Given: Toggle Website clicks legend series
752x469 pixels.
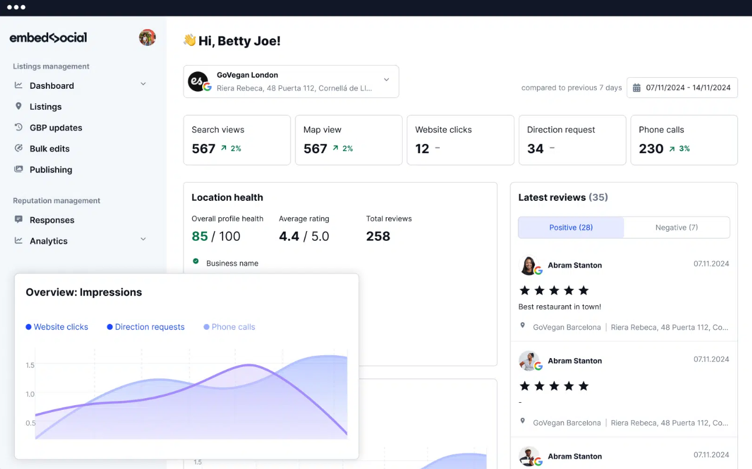Looking at the screenshot, I should tap(57, 327).
